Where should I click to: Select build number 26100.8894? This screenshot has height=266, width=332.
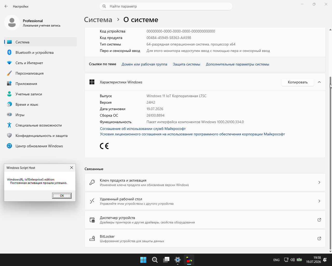point(155,115)
